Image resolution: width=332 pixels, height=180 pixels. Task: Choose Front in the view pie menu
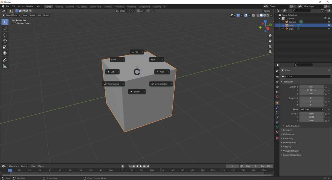(x=117, y=60)
